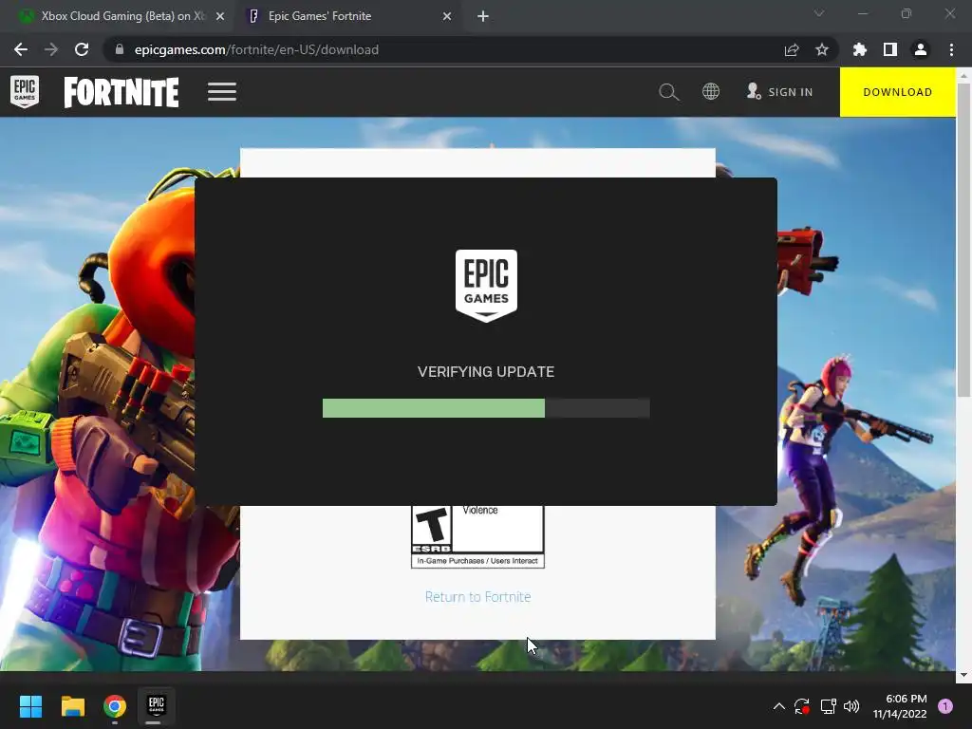Open the site search magnifier
Screen dimensions: 972x729
[x=668, y=92]
